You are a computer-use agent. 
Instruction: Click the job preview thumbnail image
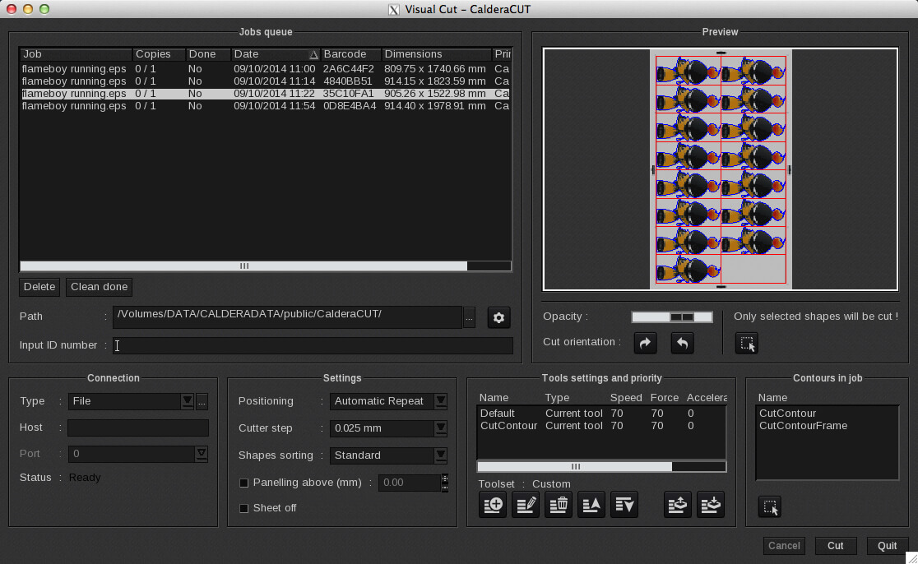[x=721, y=169]
